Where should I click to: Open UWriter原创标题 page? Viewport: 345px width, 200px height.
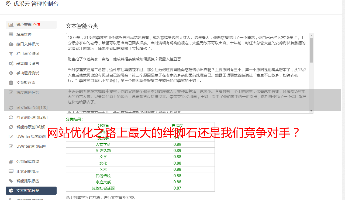coord(31,146)
